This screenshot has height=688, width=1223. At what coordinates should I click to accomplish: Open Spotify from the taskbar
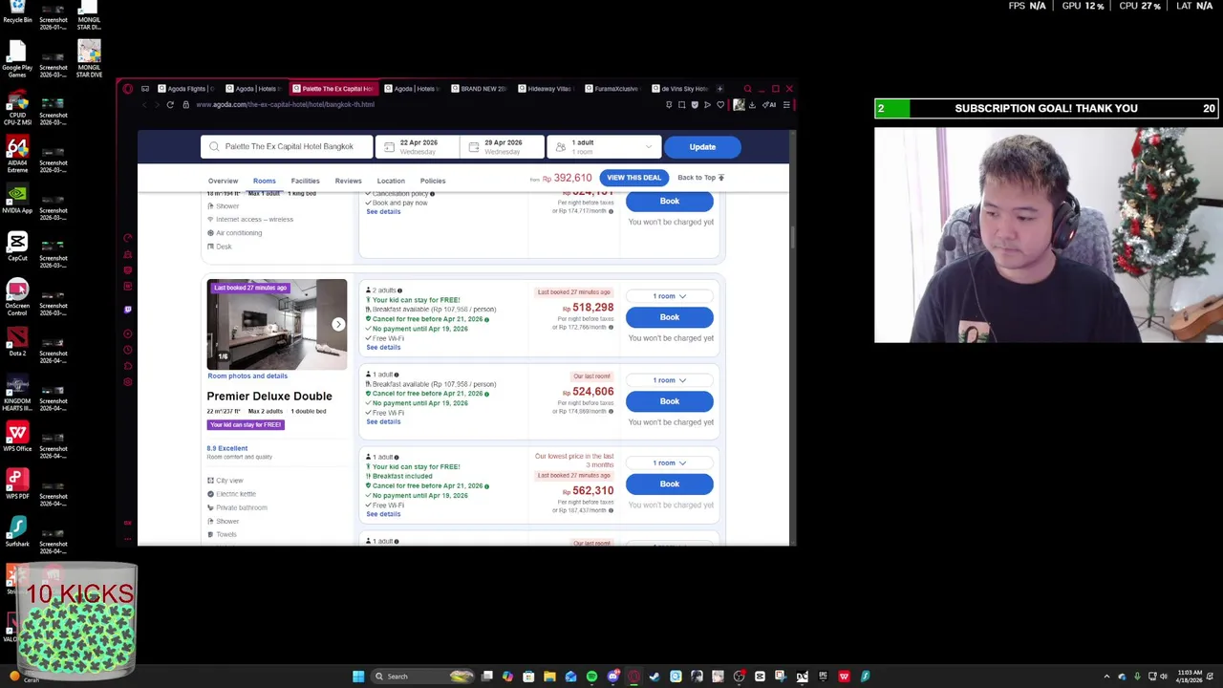pos(591,677)
